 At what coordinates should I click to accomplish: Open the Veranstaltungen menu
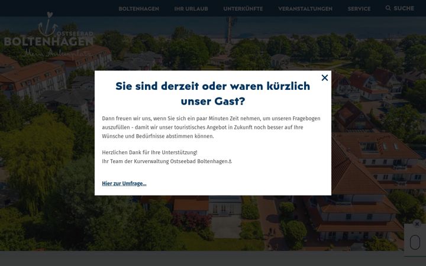click(x=305, y=9)
